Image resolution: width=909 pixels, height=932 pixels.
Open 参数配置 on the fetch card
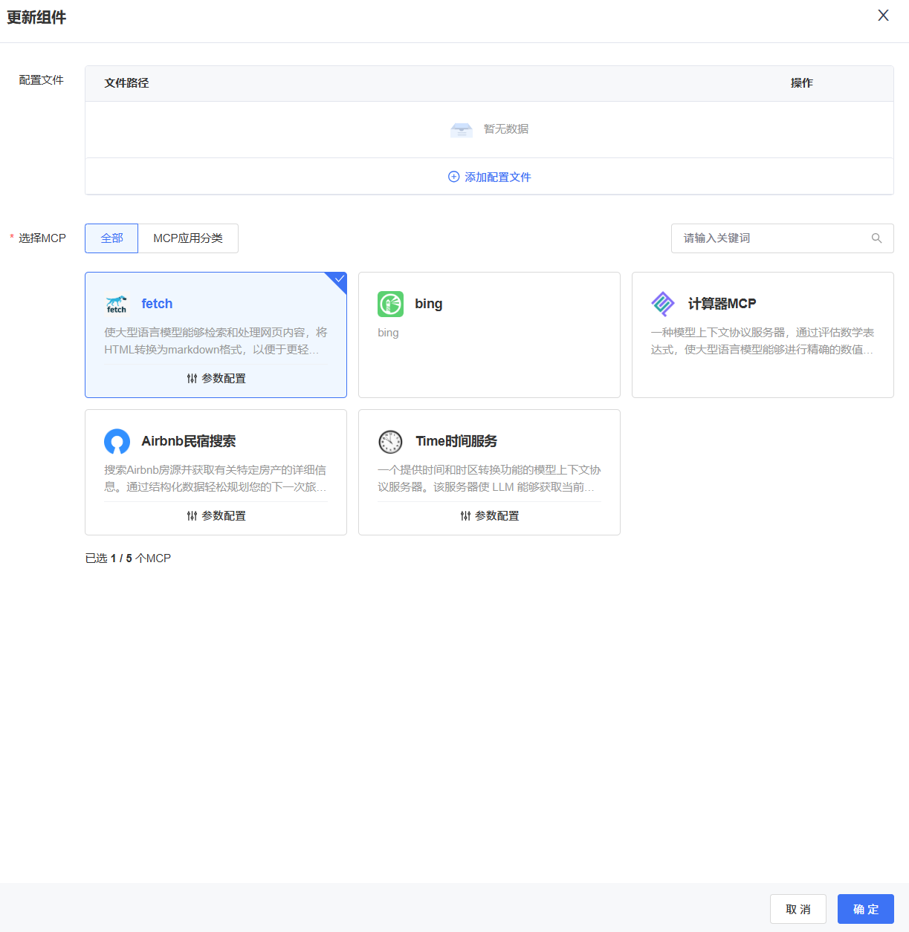216,378
